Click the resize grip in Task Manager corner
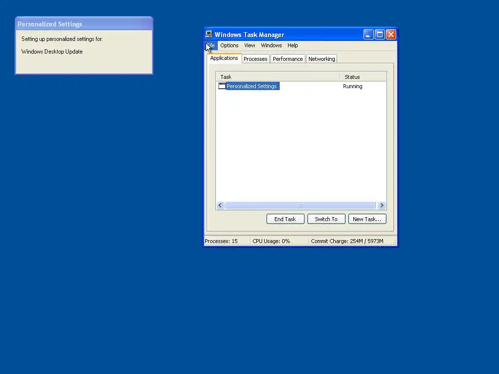This screenshot has width=499, height=374. pyautogui.click(x=394, y=243)
